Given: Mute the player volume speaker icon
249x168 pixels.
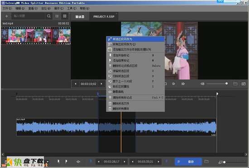Looking at the screenshot, I should click(202, 84).
